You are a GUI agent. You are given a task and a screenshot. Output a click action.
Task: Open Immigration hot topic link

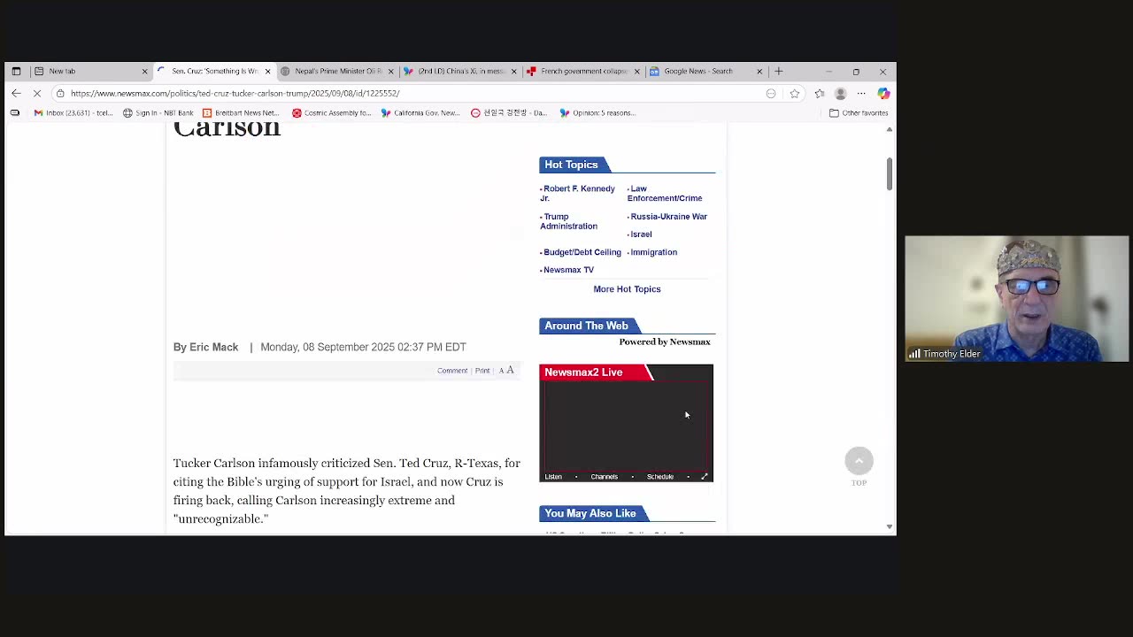(x=653, y=252)
